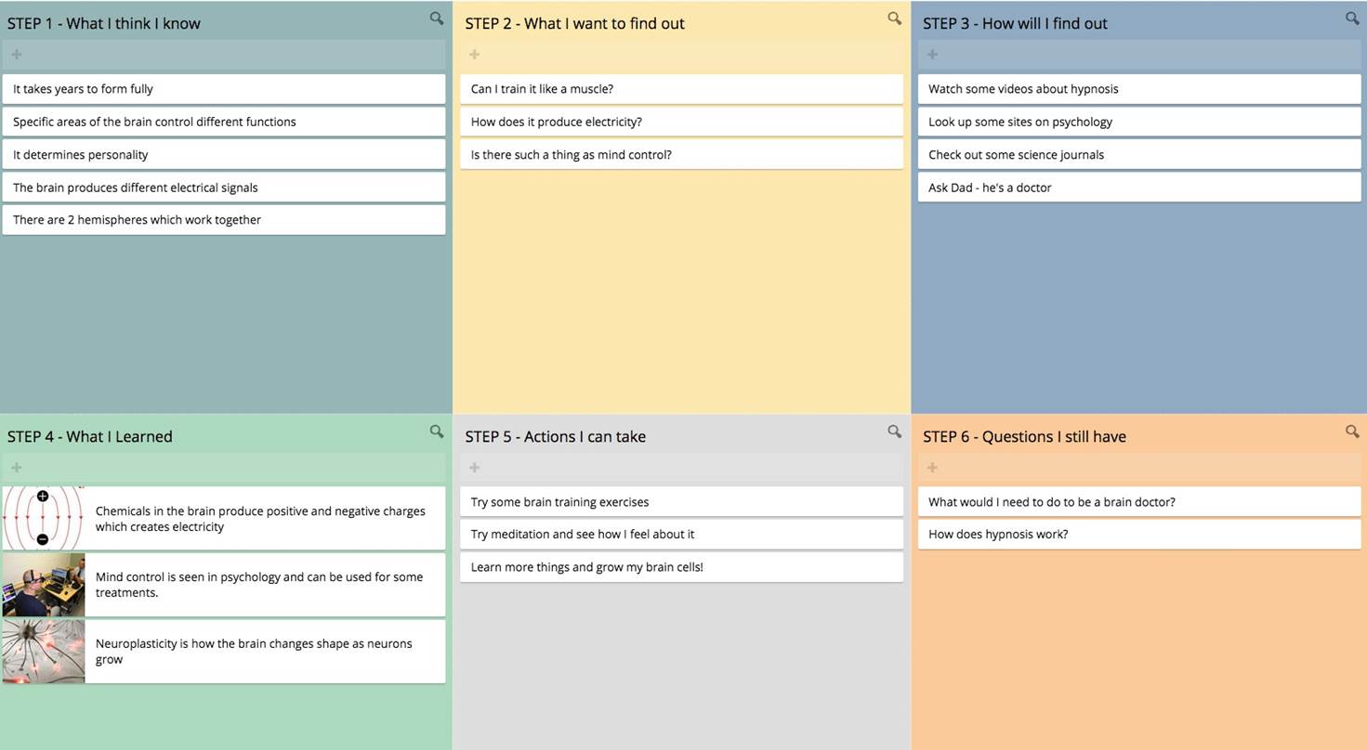Image resolution: width=1367 pixels, height=750 pixels.
Task: Open card 'How does hypnosis work?'
Action: tap(1139, 535)
